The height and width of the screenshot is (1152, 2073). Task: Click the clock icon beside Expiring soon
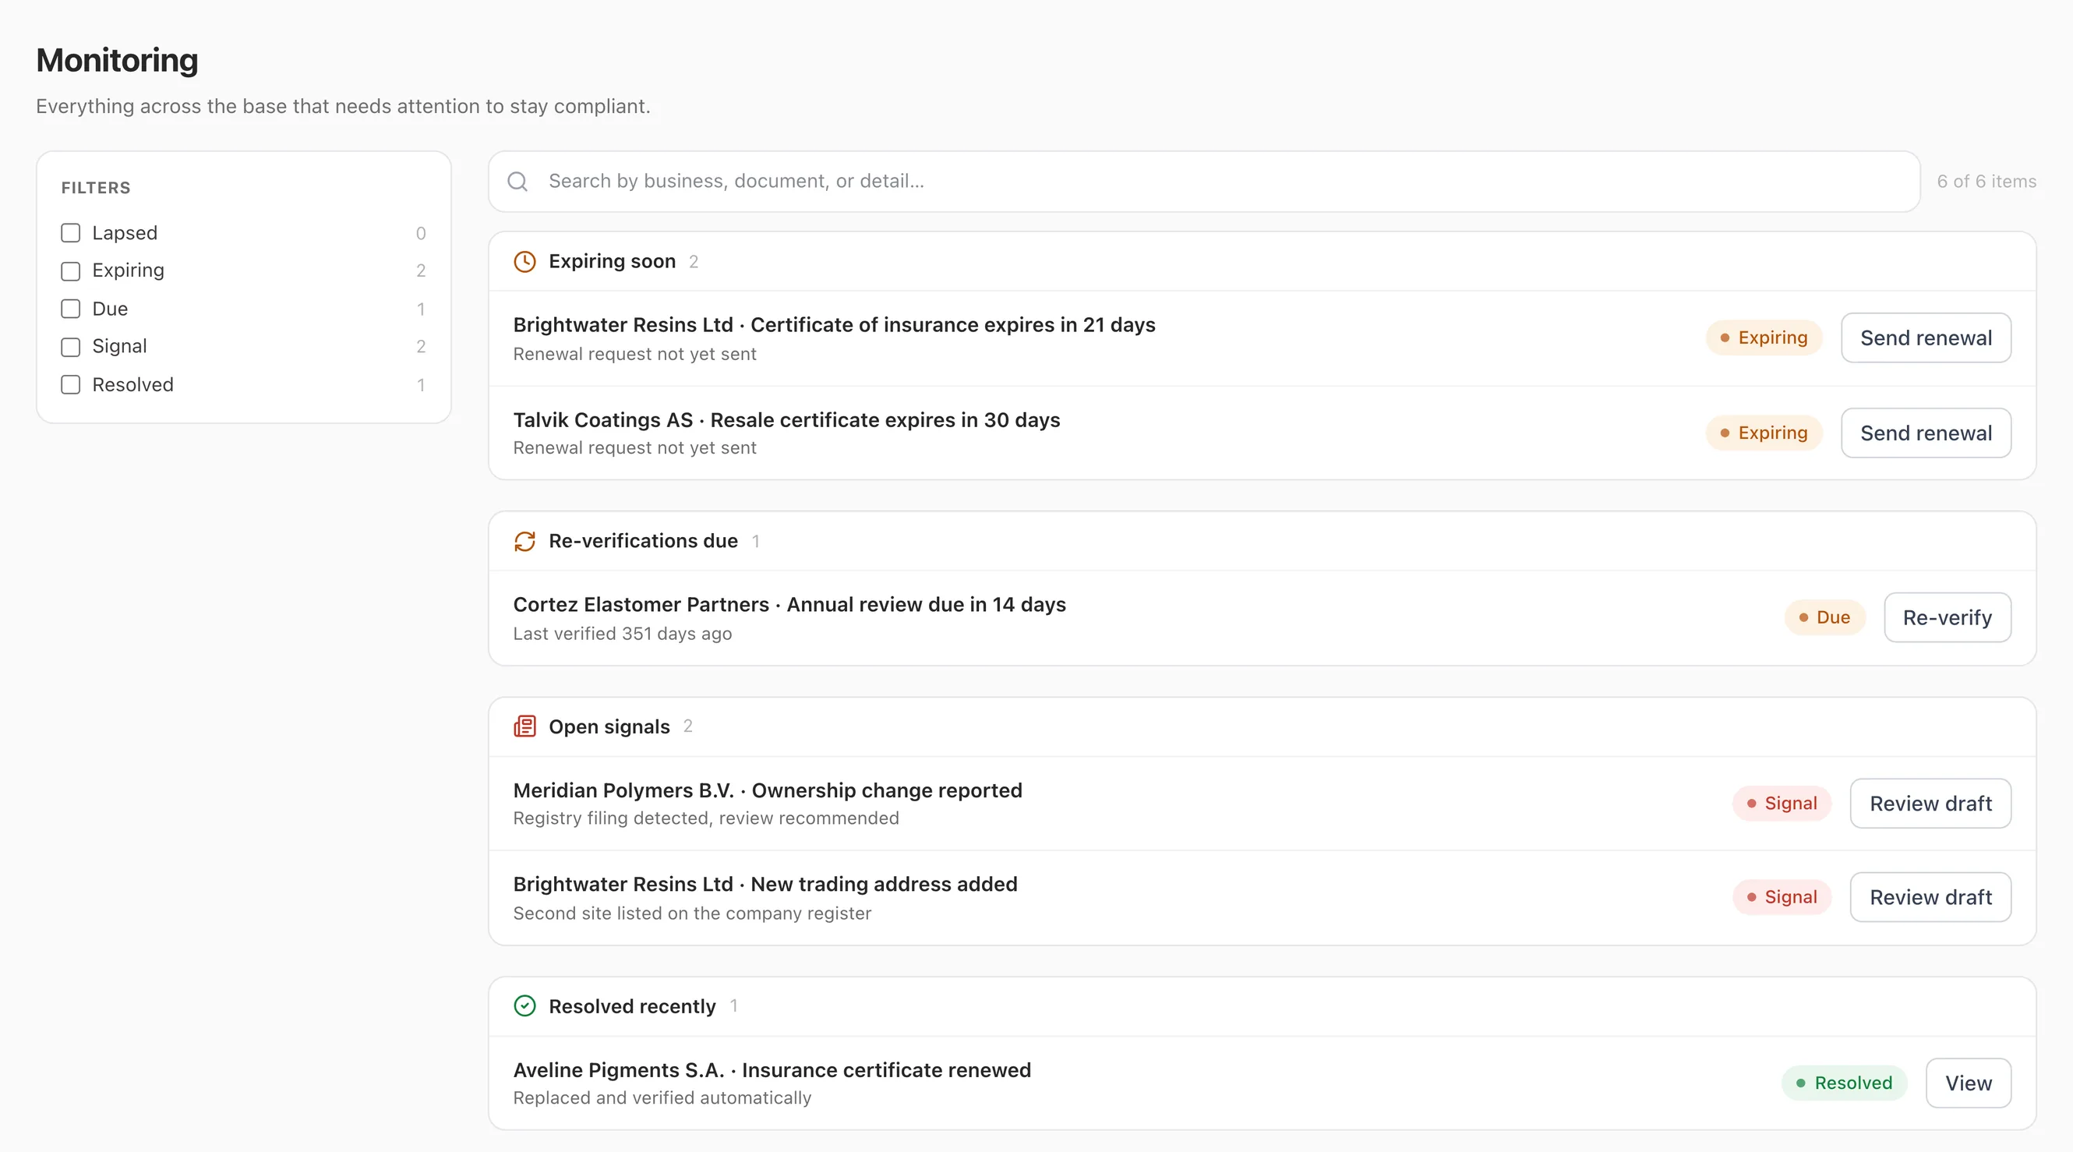(x=524, y=262)
